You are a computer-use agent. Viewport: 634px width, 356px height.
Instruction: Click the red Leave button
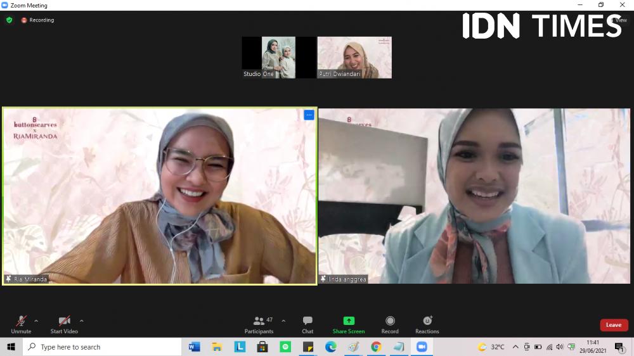coord(614,325)
